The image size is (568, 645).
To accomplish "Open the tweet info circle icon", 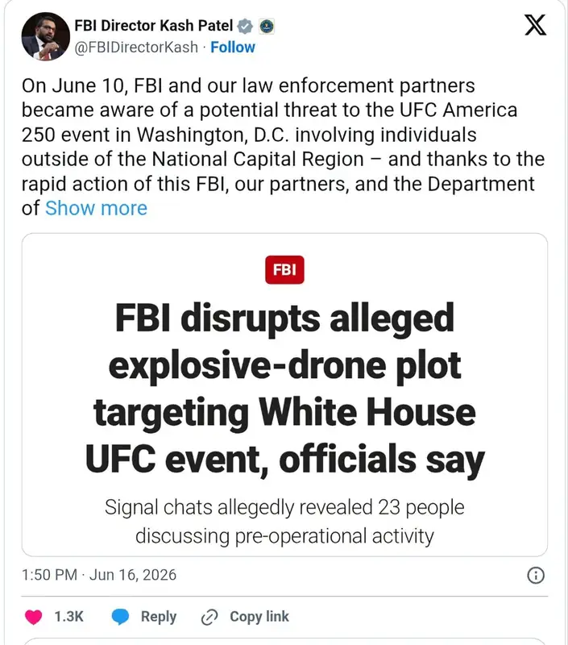I will [x=536, y=575].
